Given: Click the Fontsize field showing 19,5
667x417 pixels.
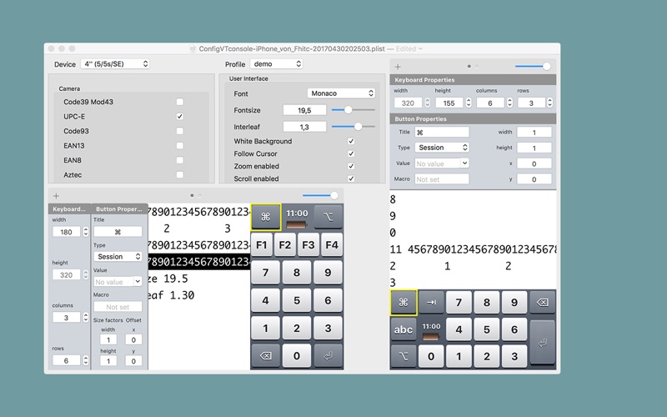Looking at the screenshot, I should point(304,110).
